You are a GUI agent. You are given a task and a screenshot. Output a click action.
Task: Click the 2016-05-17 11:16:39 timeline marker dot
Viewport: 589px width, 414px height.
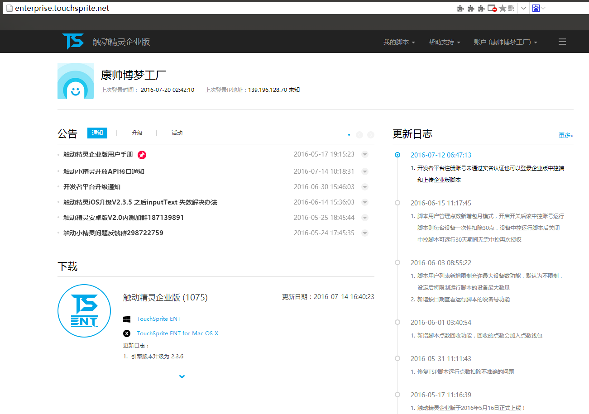tap(397, 395)
